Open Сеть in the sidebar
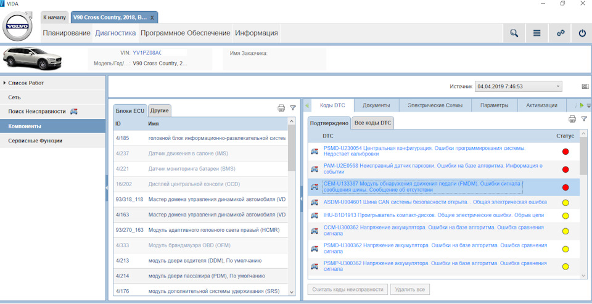This screenshot has width=592, height=304. pos(52,97)
